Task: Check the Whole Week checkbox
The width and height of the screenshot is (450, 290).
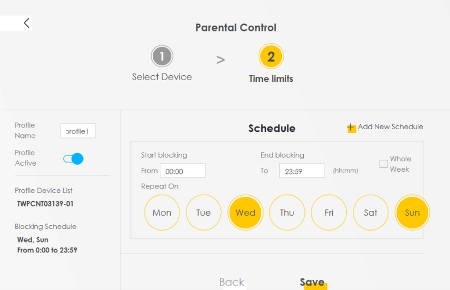Action: [383, 164]
